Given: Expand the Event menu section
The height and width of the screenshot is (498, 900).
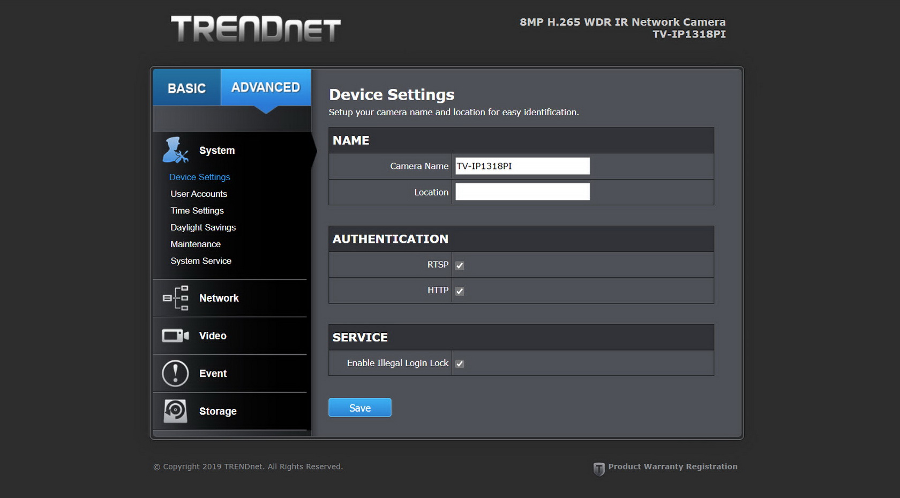Looking at the screenshot, I should (x=230, y=374).
